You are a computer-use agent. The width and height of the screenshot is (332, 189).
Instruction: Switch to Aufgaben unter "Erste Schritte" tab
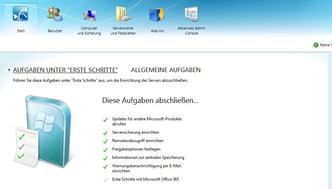[65, 70]
